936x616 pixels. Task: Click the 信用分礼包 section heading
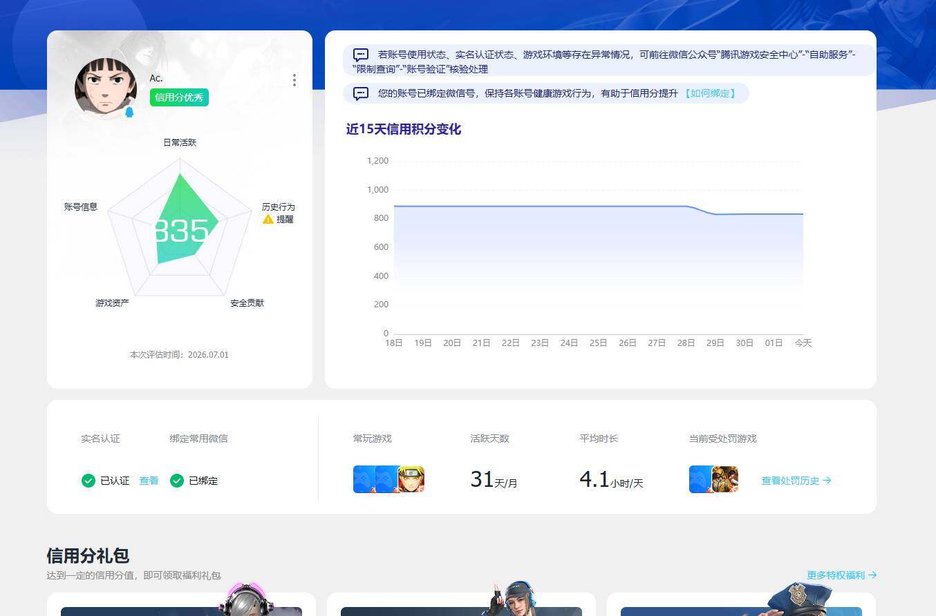tap(88, 555)
